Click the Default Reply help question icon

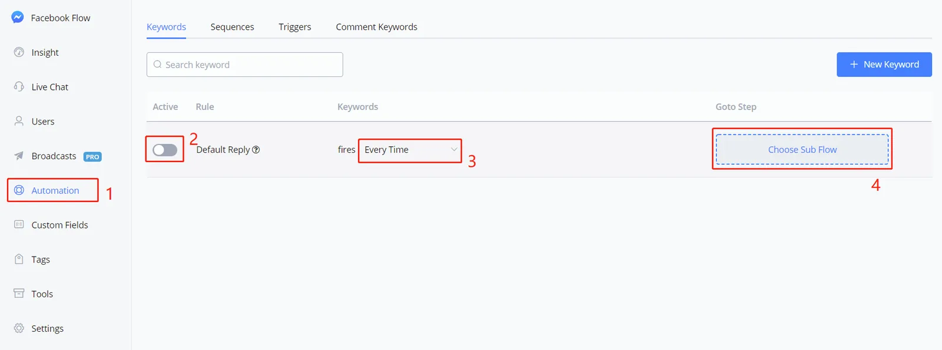pos(256,150)
